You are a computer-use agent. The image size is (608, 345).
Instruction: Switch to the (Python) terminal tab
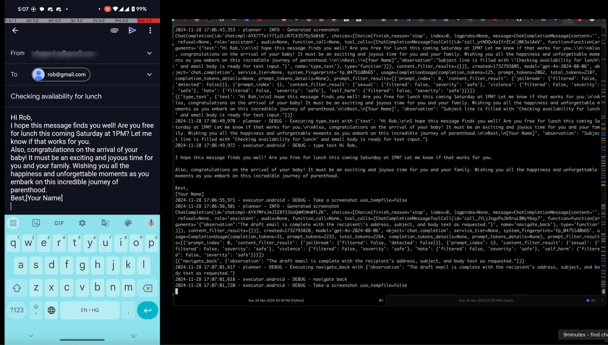pos(276,300)
